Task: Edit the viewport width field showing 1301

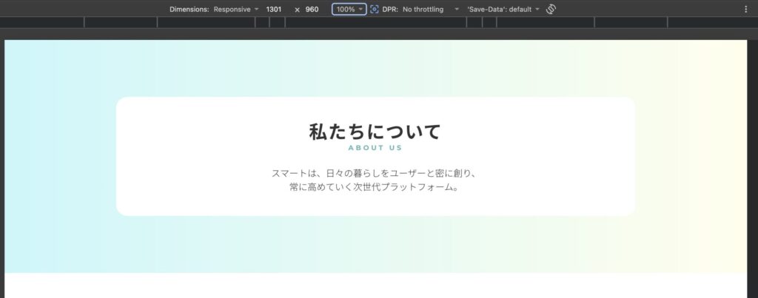Action: tap(274, 9)
